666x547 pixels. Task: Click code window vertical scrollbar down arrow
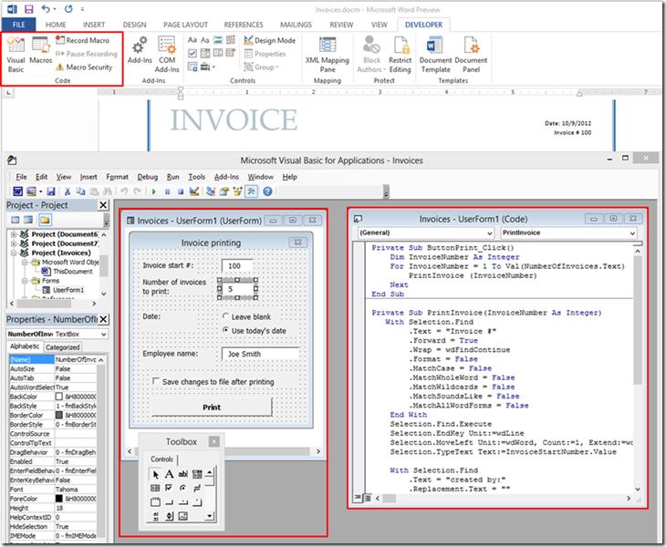pos(638,490)
